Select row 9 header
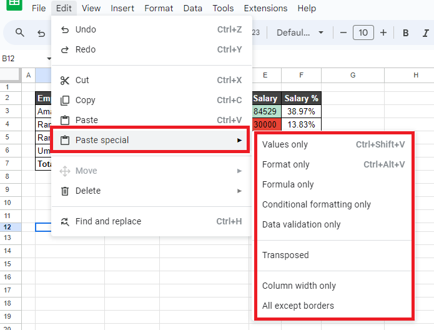The width and height of the screenshot is (434, 330). tap(11, 189)
